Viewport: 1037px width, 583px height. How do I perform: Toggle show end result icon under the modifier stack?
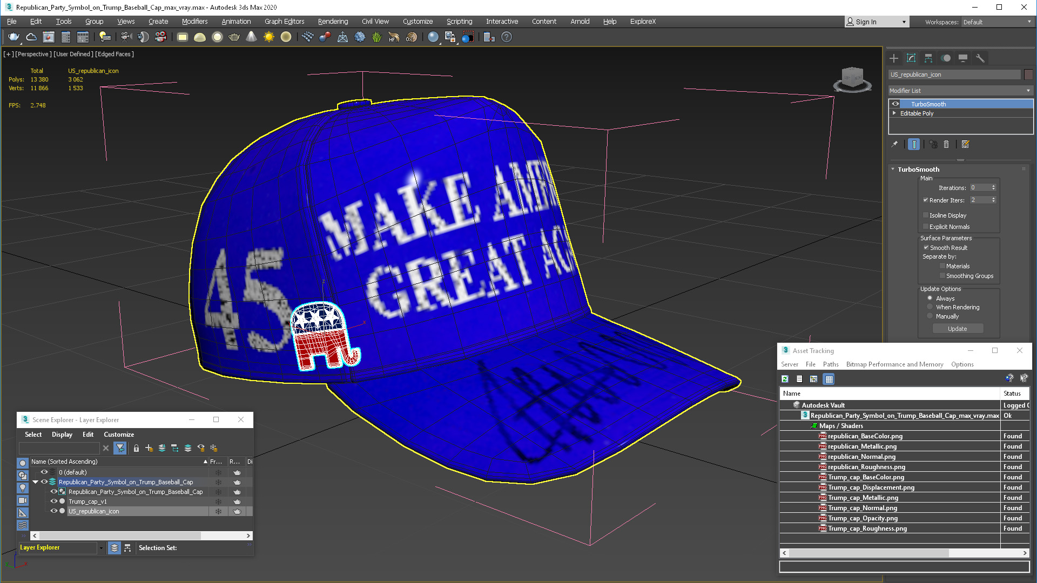[x=914, y=144]
